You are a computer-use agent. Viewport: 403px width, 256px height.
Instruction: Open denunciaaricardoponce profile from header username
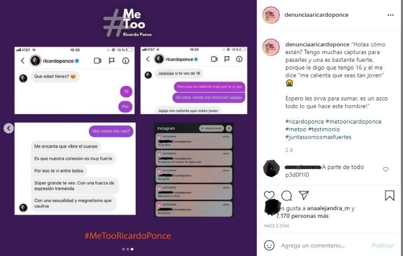pyautogui.click(x=316, y=15)
